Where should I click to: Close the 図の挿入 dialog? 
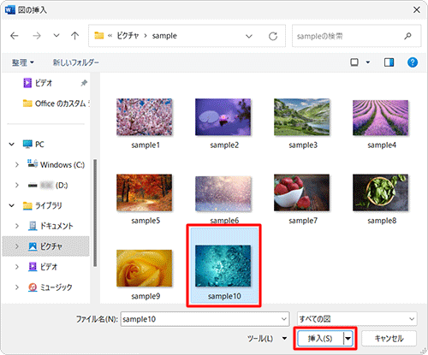point(417,10)
